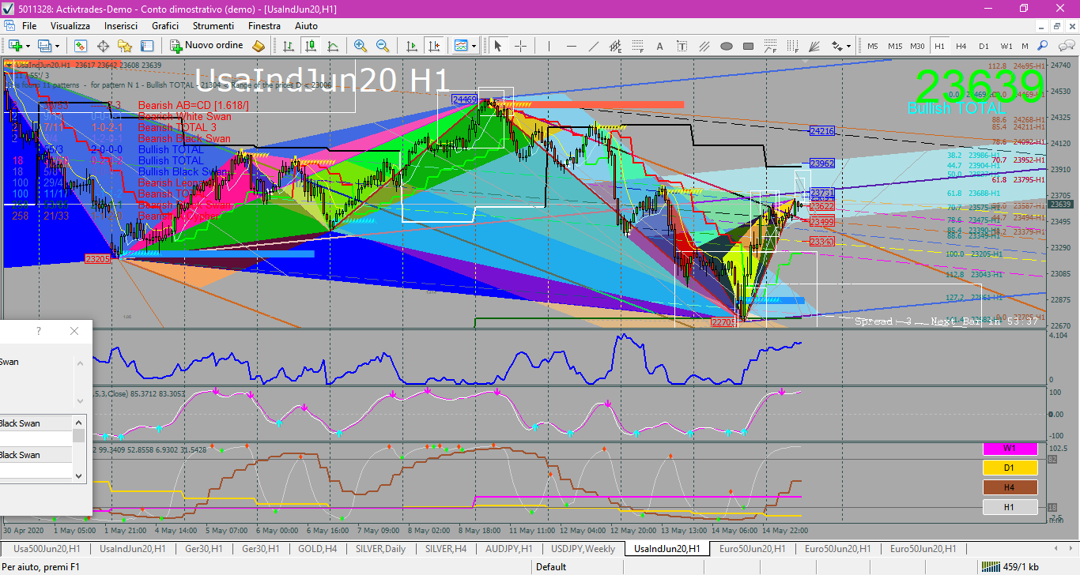Toggle chart auto scroll
The width and height of the screenshot is (1080, 575).
(411, 46)
